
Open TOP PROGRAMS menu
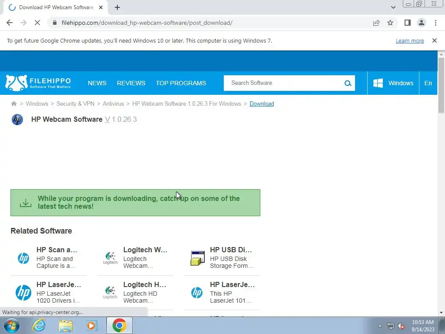coord(181,83)
